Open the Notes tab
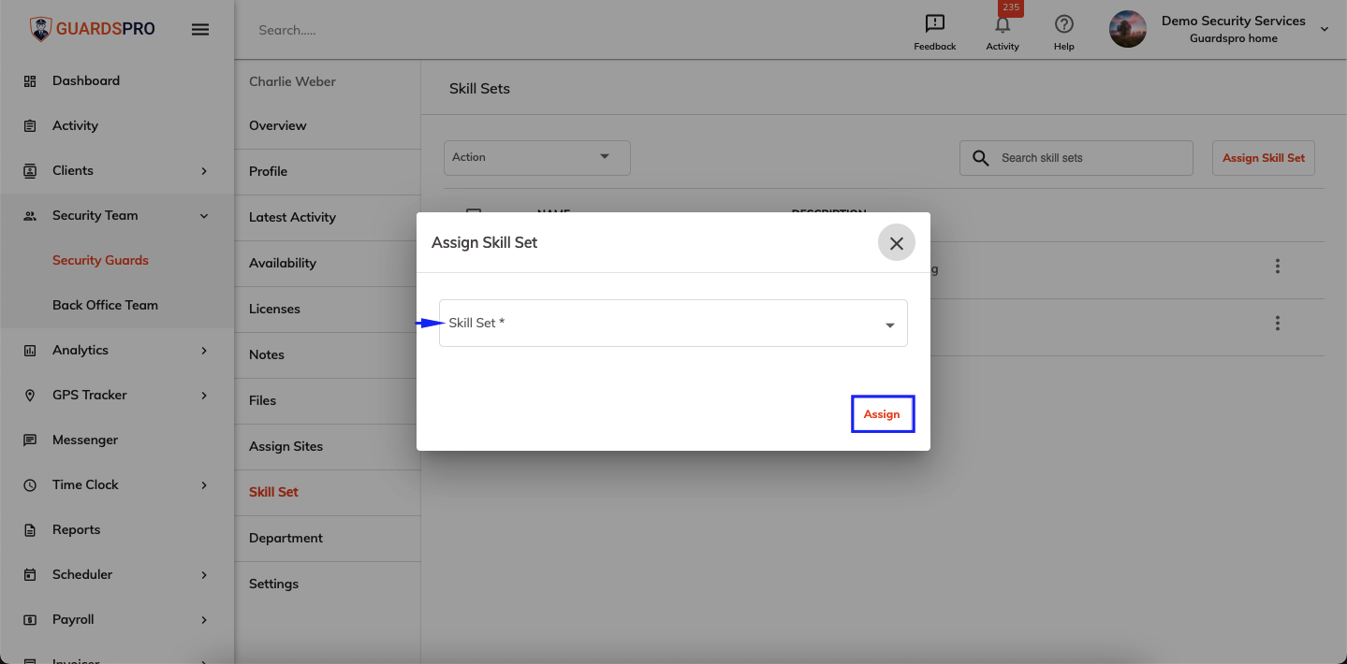This screenshot has height=664, width=1347. (x=328, y=354)
